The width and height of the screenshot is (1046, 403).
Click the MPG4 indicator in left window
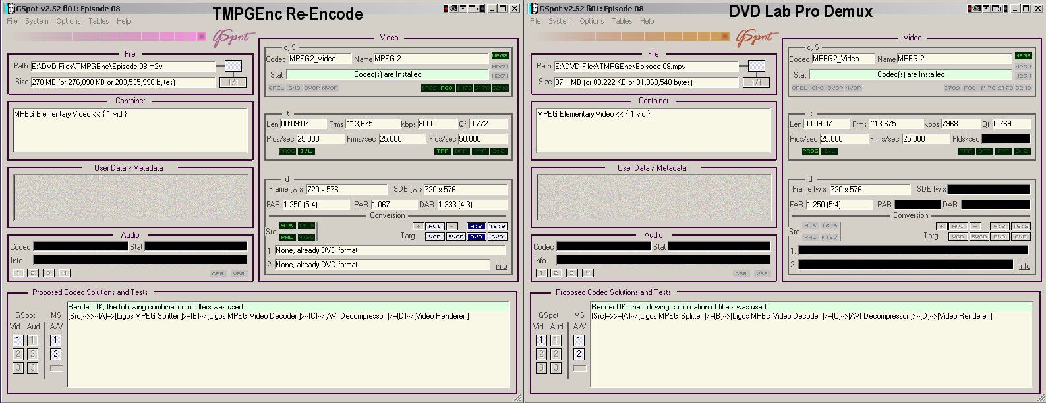point(500,67)
